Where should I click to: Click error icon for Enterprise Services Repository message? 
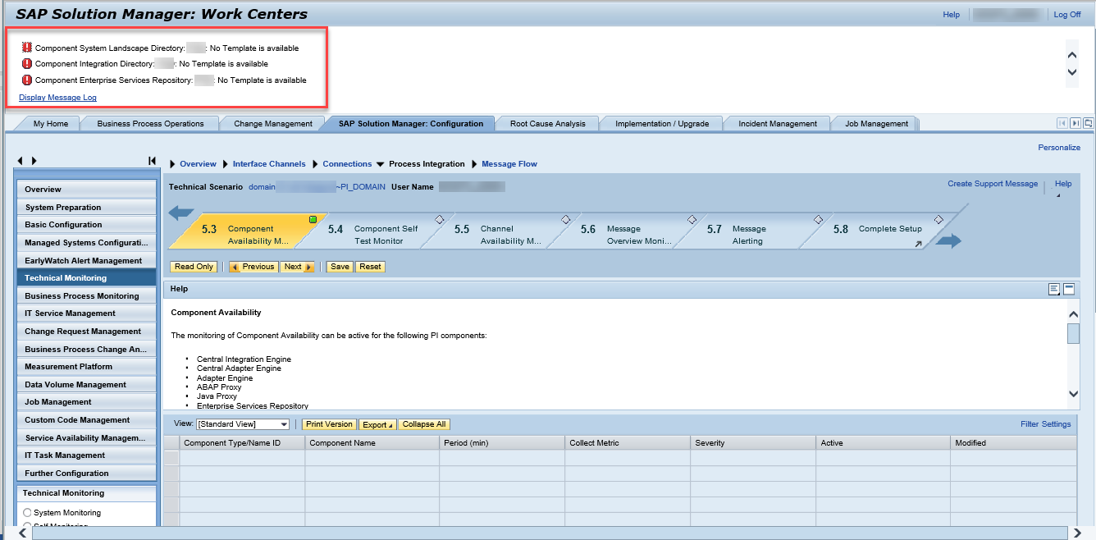click(27, 80)
